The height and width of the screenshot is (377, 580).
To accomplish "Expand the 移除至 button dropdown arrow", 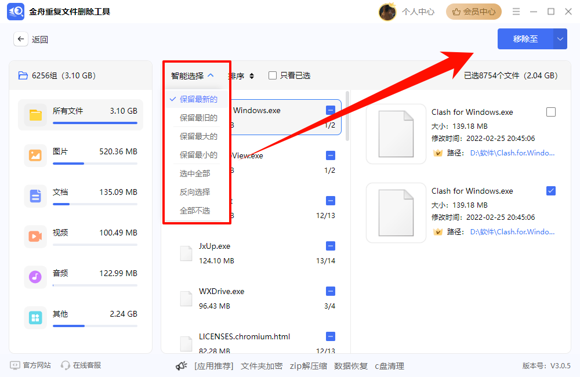I will (561, 39).
